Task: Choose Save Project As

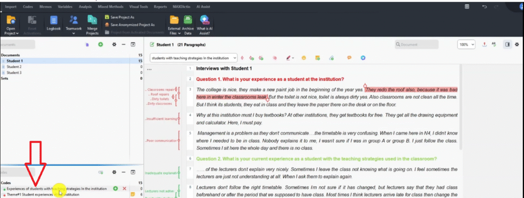Action: pos(119,17)
